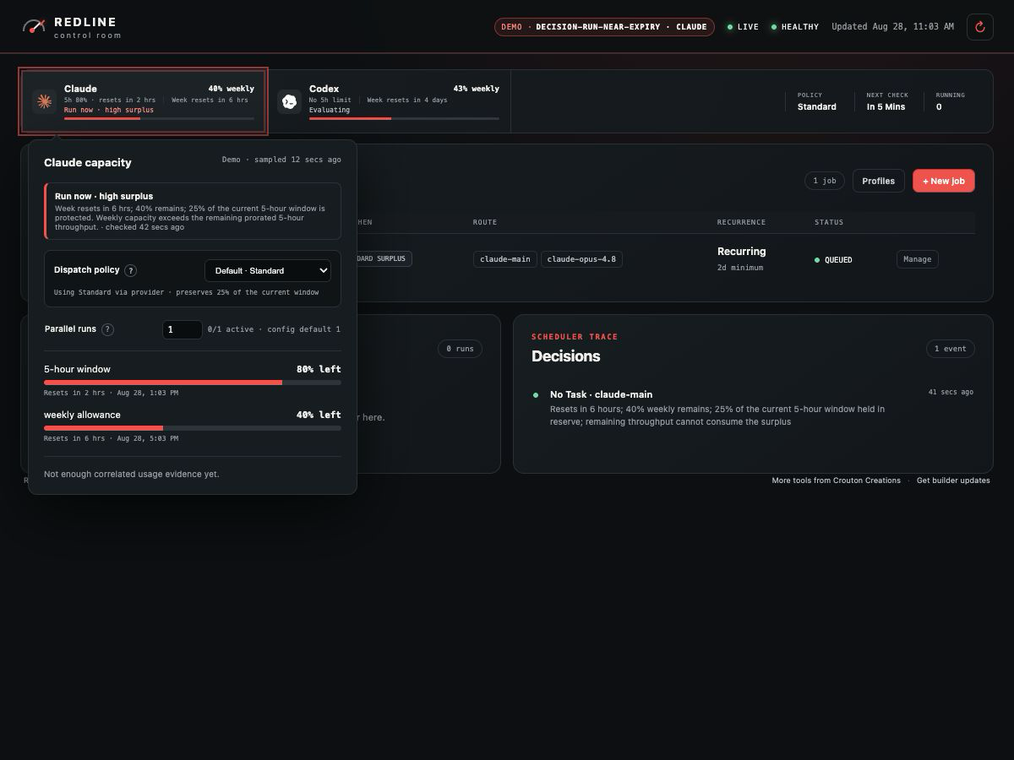Screen dimensions: 1014x760
Task: Click the Updated Aug 28, 11:03 AM timestamp
Action: point(892,27)
